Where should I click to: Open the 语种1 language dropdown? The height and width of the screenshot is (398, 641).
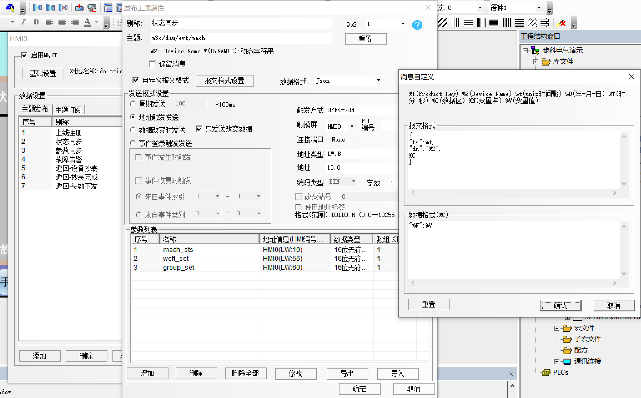539,8
